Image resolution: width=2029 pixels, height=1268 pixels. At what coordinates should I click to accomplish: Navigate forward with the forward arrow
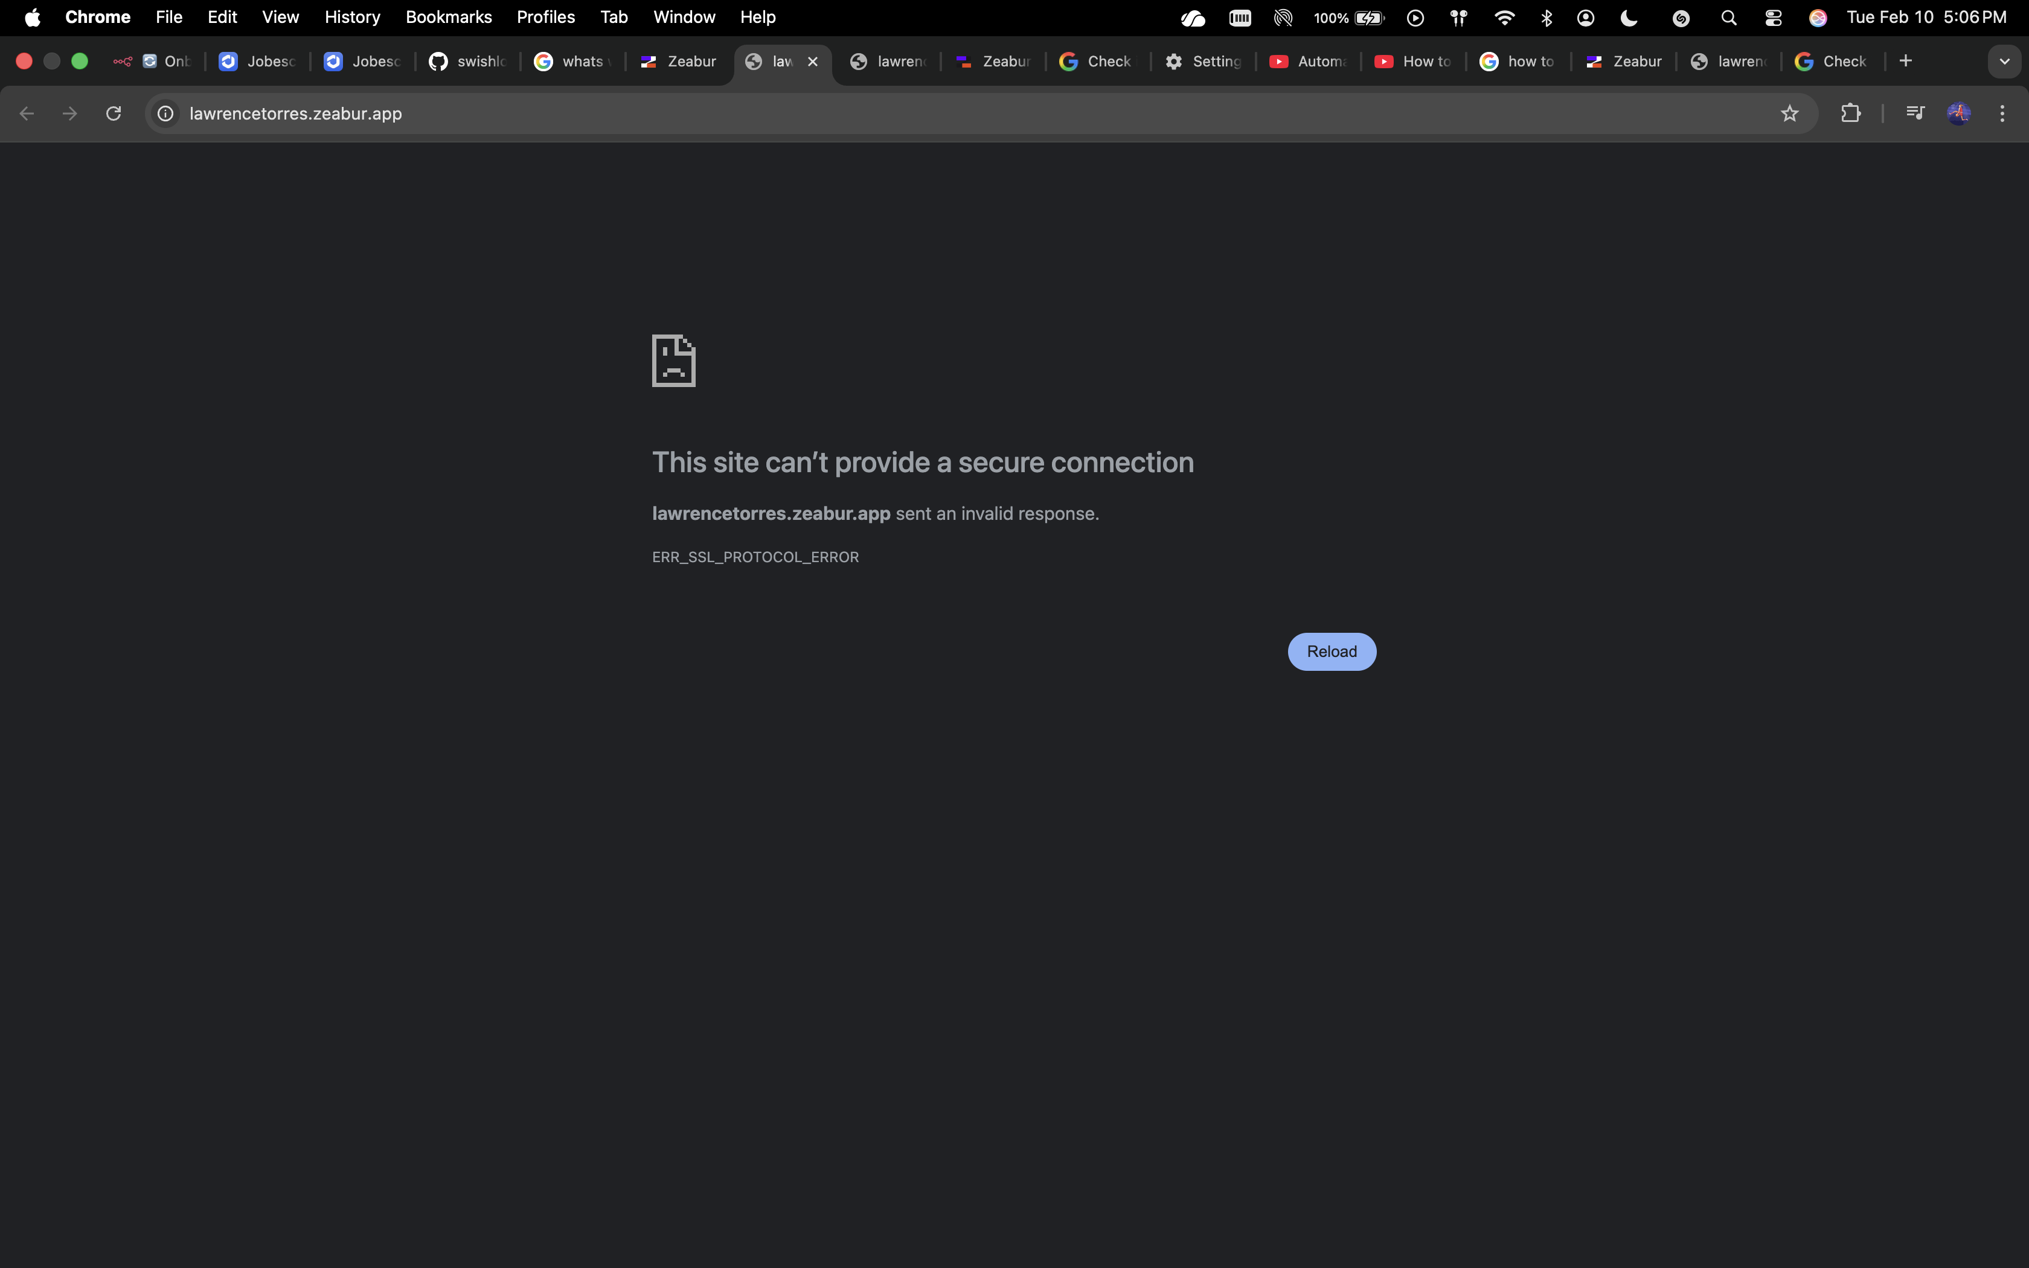[69, 114]
